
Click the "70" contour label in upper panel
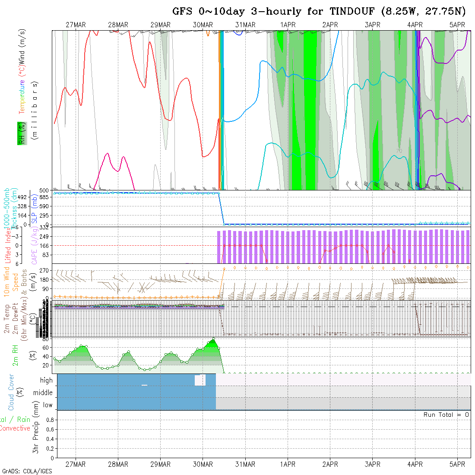[399, 151]
